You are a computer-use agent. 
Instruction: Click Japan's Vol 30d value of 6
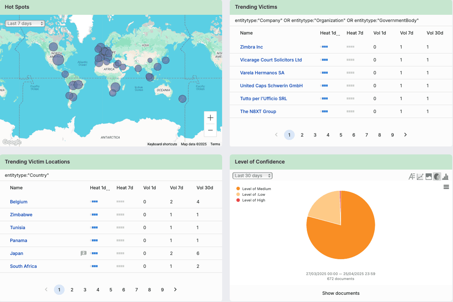(198, 253)
